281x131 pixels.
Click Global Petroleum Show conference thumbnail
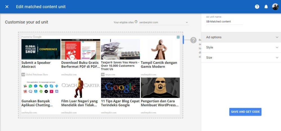[x=41, y=49]
